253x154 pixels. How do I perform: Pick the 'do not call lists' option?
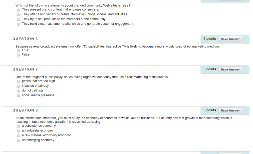[18, 91]
